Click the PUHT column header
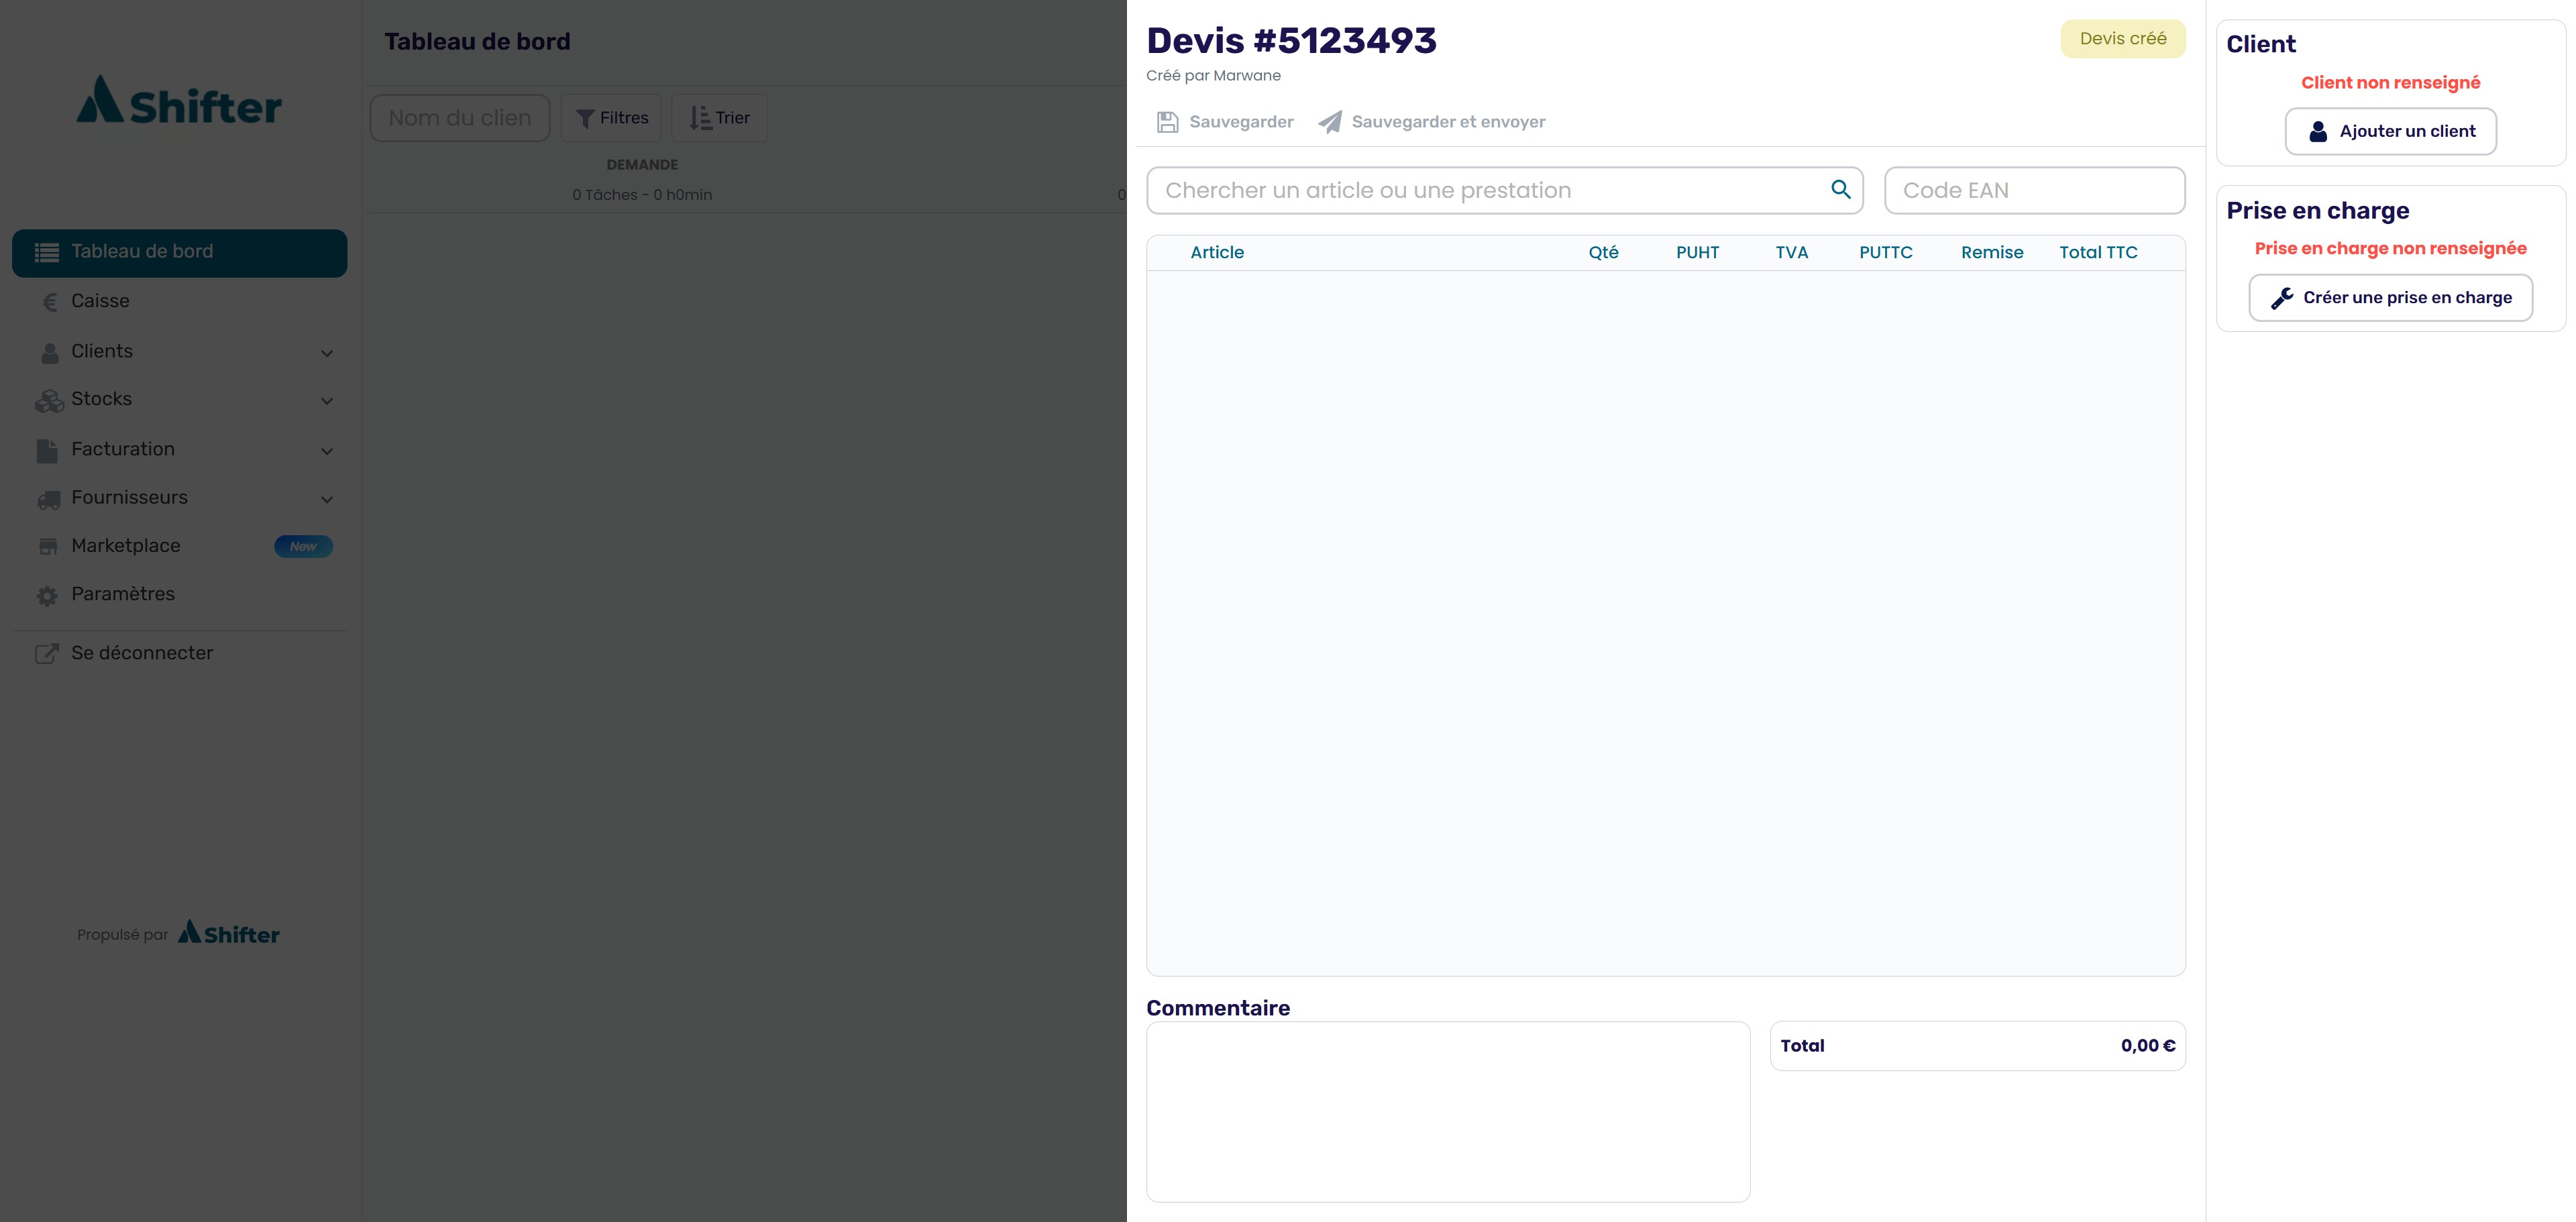The height and width of the screenshot is (1222, 2576). [1697, 253]
